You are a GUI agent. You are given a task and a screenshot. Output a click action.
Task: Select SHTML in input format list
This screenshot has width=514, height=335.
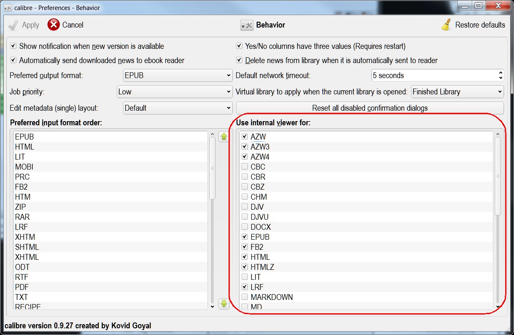pyautogui.click(x=111, y=247)
